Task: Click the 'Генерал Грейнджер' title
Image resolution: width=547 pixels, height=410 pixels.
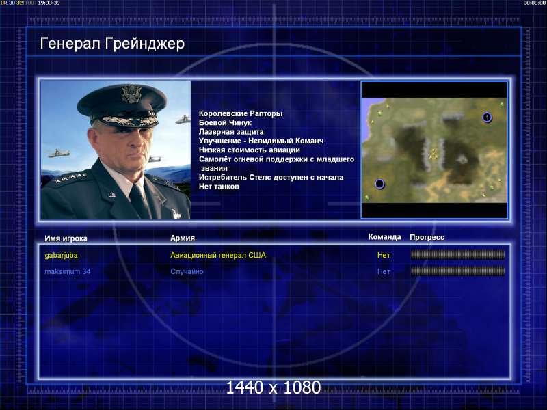Action: click(x=112, y=44)
